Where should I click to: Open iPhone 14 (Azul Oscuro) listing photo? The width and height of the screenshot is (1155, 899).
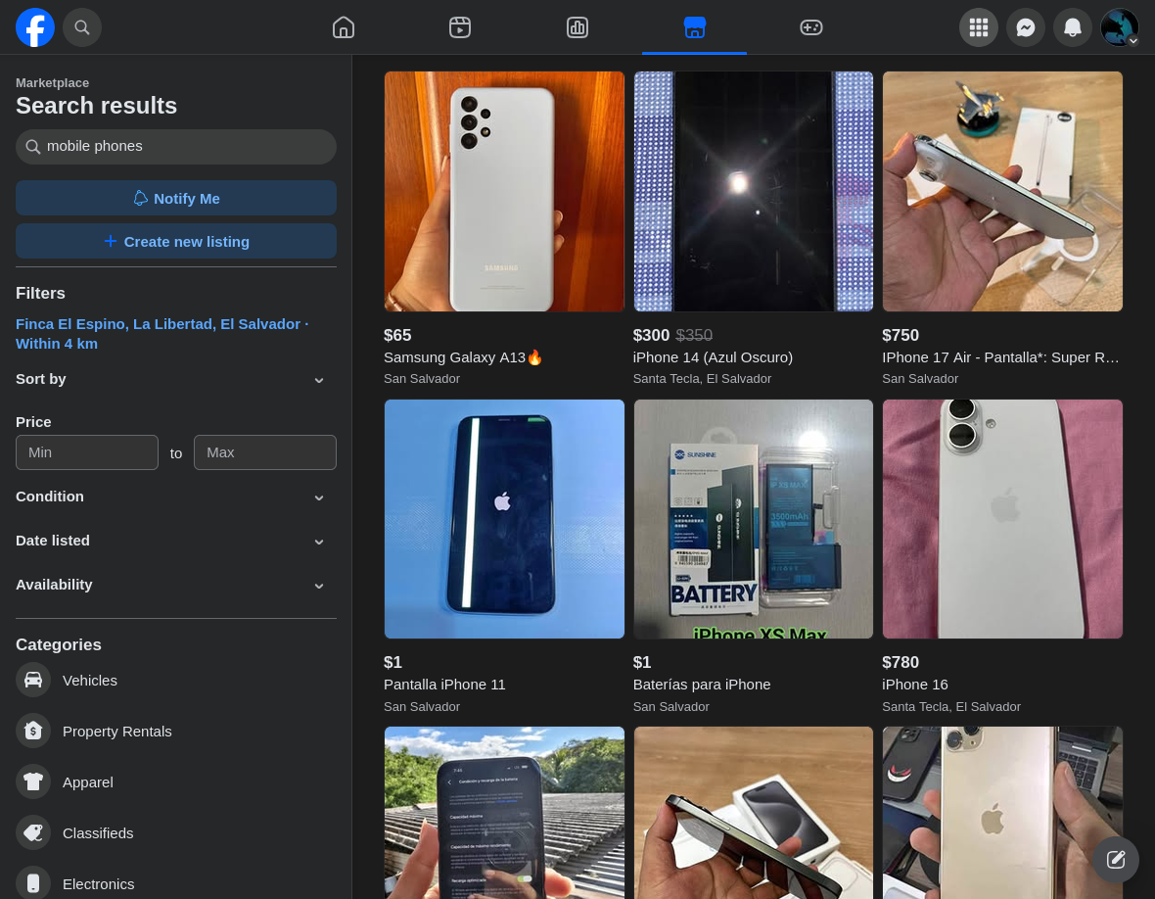[x=753, y=192]
